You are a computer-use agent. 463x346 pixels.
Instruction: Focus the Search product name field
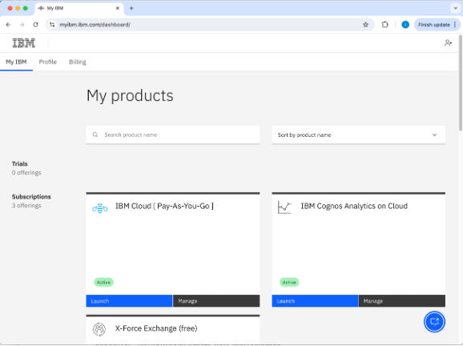click(x=173, y=135)
